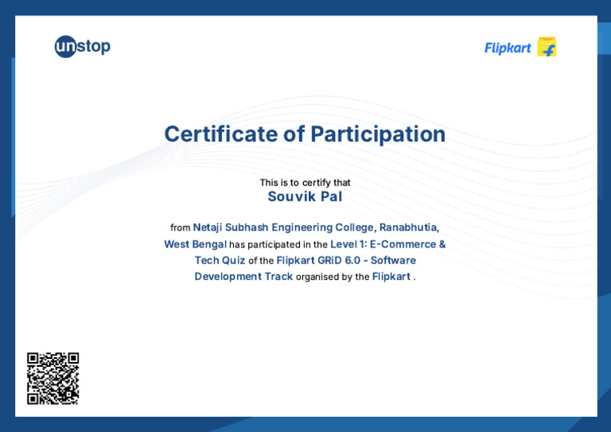Click 'Flipkart' after 'organised by the'
Viewport: 611px width, 432px height.
click(391, 277)
